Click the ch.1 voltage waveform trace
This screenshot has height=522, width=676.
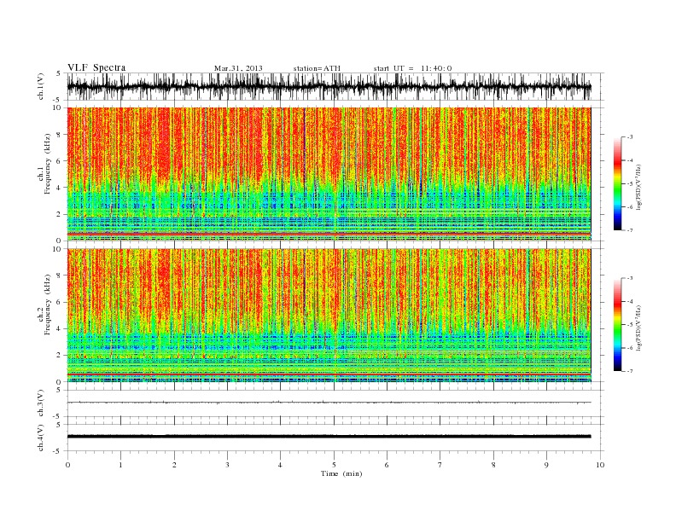pyautogui.click(x=329, y=87)
